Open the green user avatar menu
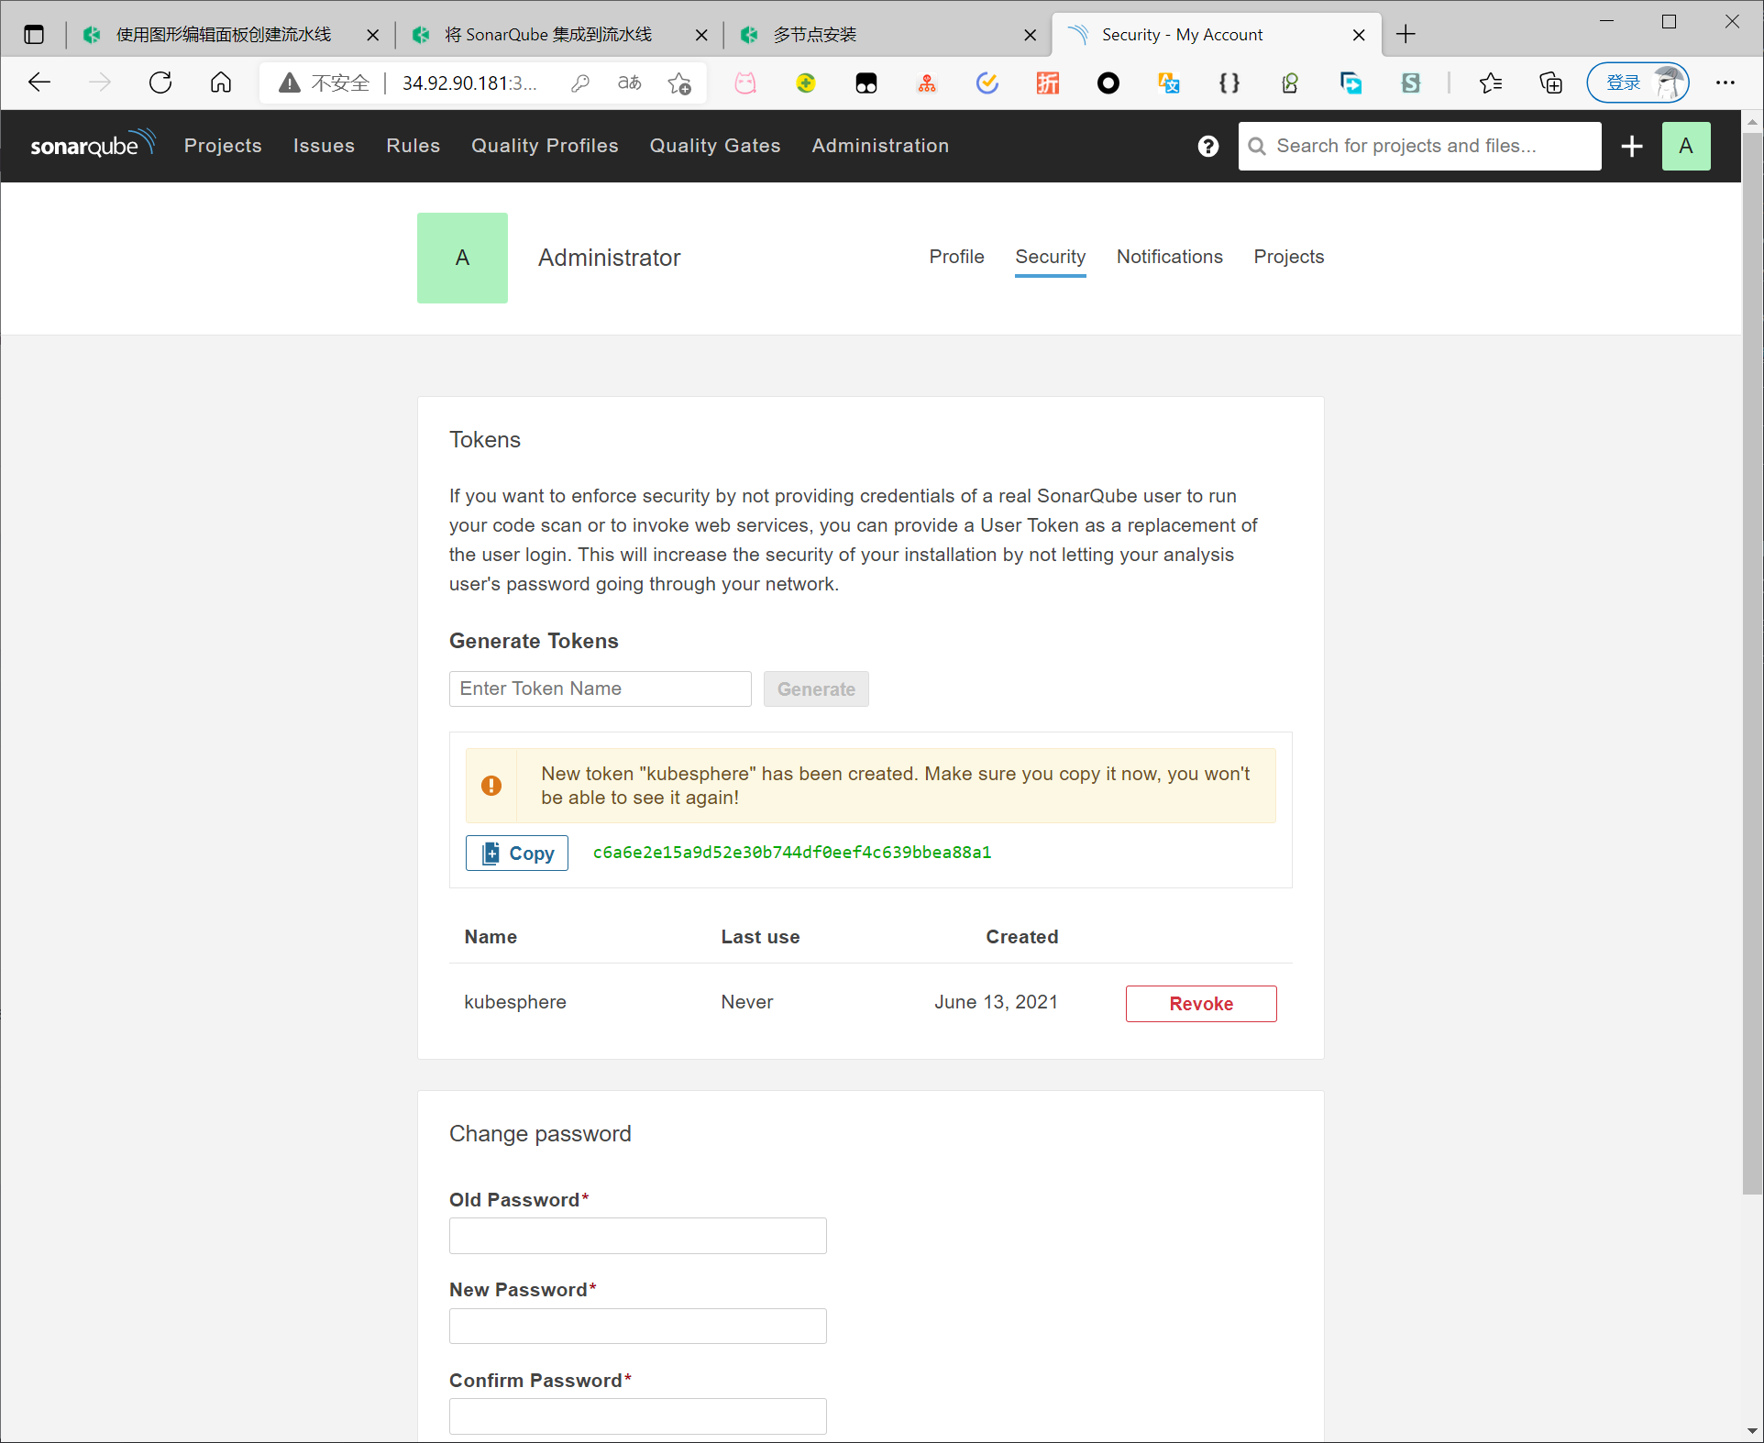Image resolution: width=1764 pixels, height=1443 pixels. click(x=1685, y=146)
